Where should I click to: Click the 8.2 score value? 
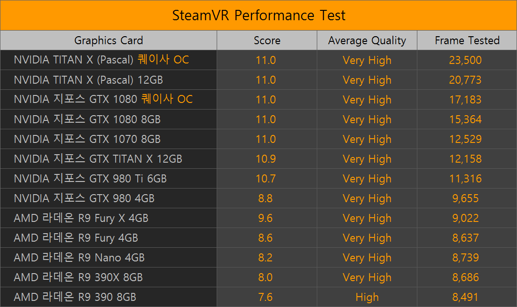tap(266, 258)
